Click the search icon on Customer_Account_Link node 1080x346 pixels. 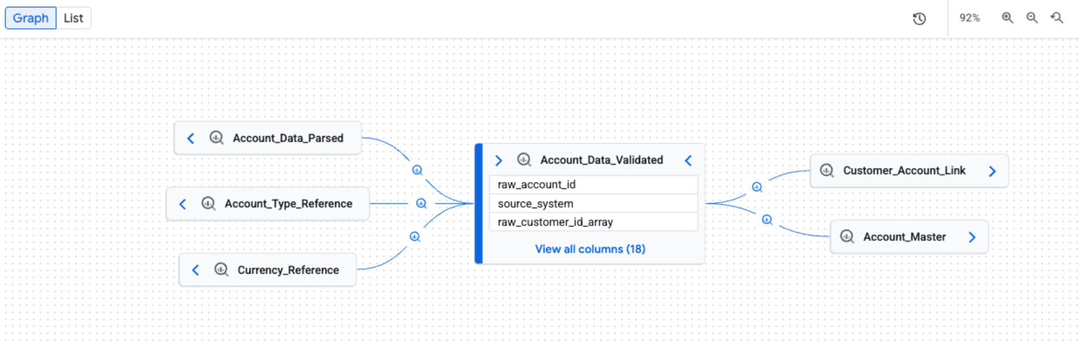825,170
